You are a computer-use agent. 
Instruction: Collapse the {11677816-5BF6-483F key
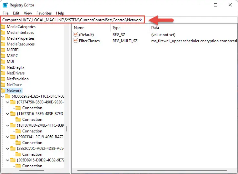8,114
